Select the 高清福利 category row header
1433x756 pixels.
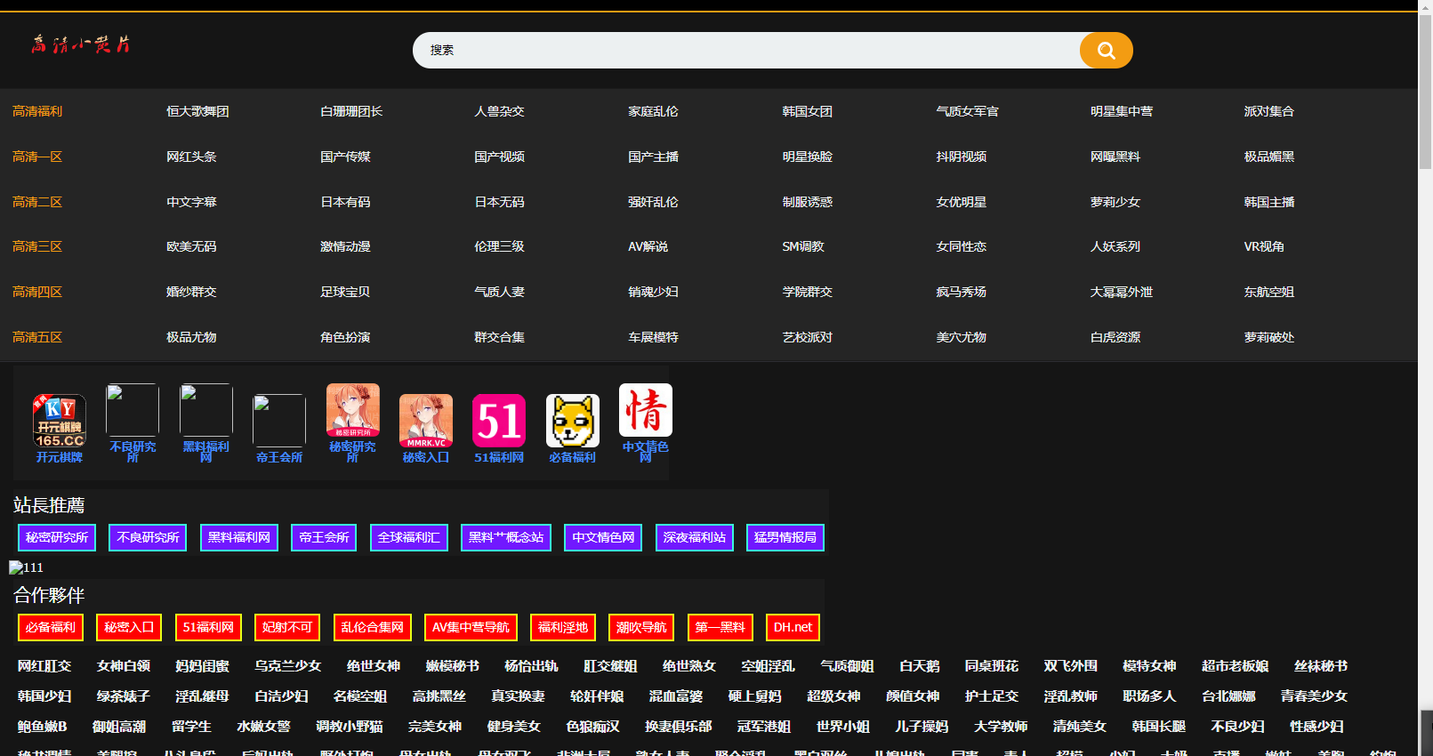[x=37, y=111]
